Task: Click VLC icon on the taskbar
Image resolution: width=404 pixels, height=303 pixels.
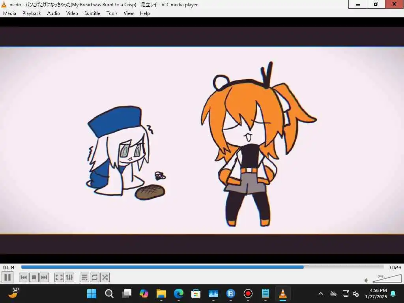Action: point(282,294)
